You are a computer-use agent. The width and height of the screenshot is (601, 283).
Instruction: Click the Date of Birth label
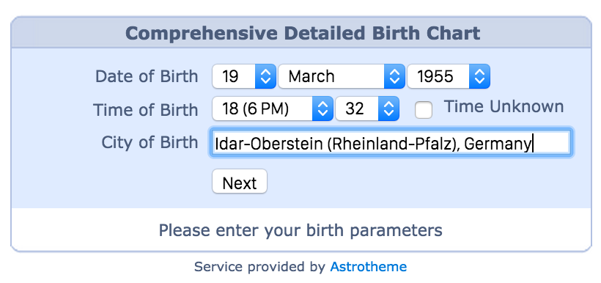(x=147, y=76)
